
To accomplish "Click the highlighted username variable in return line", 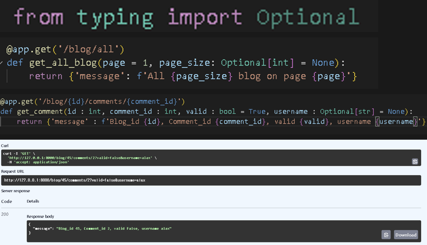I will [396, 122].
